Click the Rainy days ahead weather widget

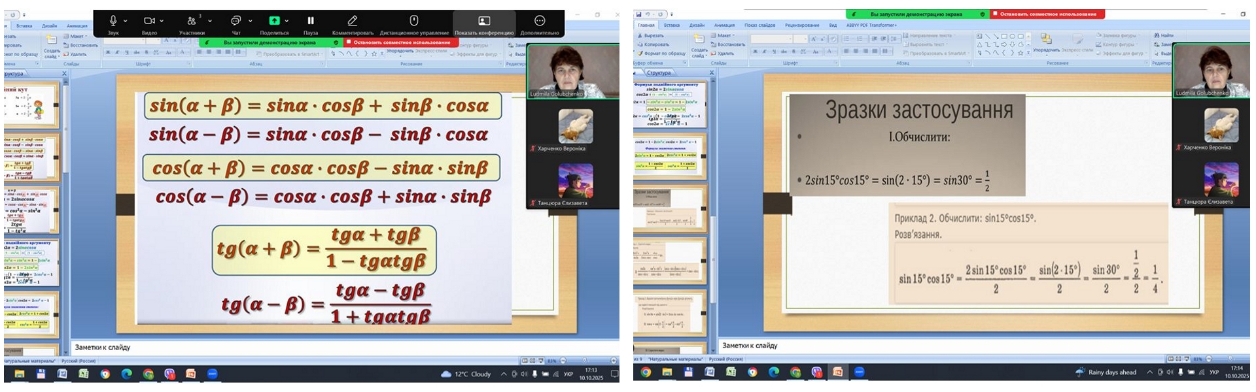(1106, 372)
